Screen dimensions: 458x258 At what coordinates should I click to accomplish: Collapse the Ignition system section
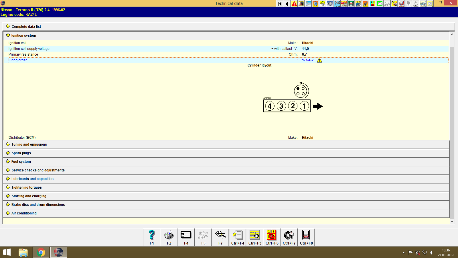pyautogui.click(x=23, y=35)
